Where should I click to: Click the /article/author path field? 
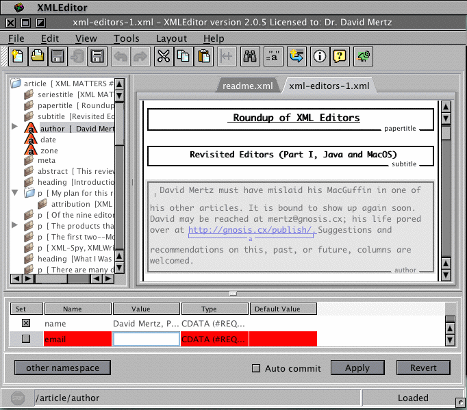click(197, 398)
